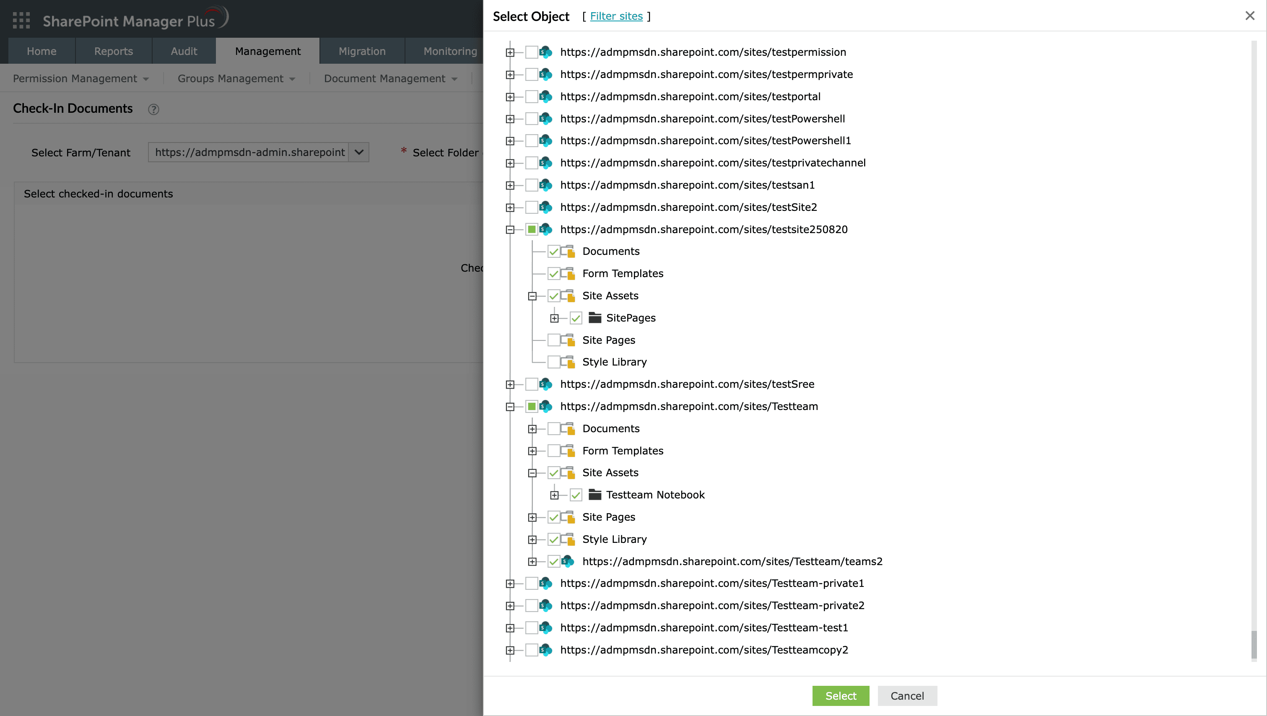This screenshot has height=716, width=1267.
Task: Click library icon for Site Pages under testsite250820
Action: tap(568, 340)
